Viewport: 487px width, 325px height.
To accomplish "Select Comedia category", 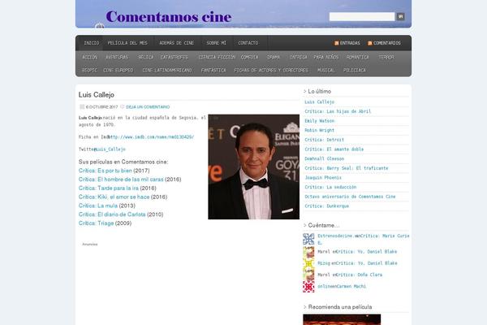I will pos(249,57).
